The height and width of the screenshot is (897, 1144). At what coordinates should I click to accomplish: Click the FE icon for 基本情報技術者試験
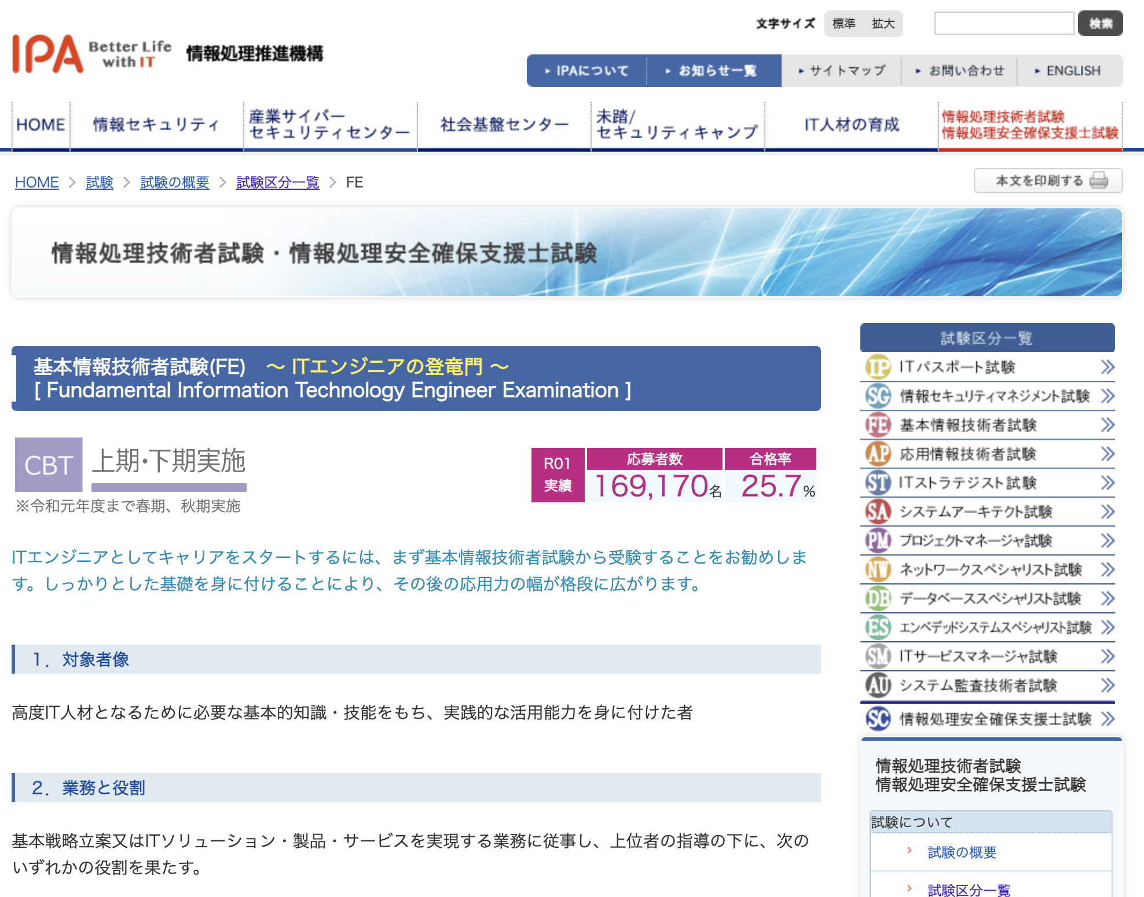tap(878, 425)
